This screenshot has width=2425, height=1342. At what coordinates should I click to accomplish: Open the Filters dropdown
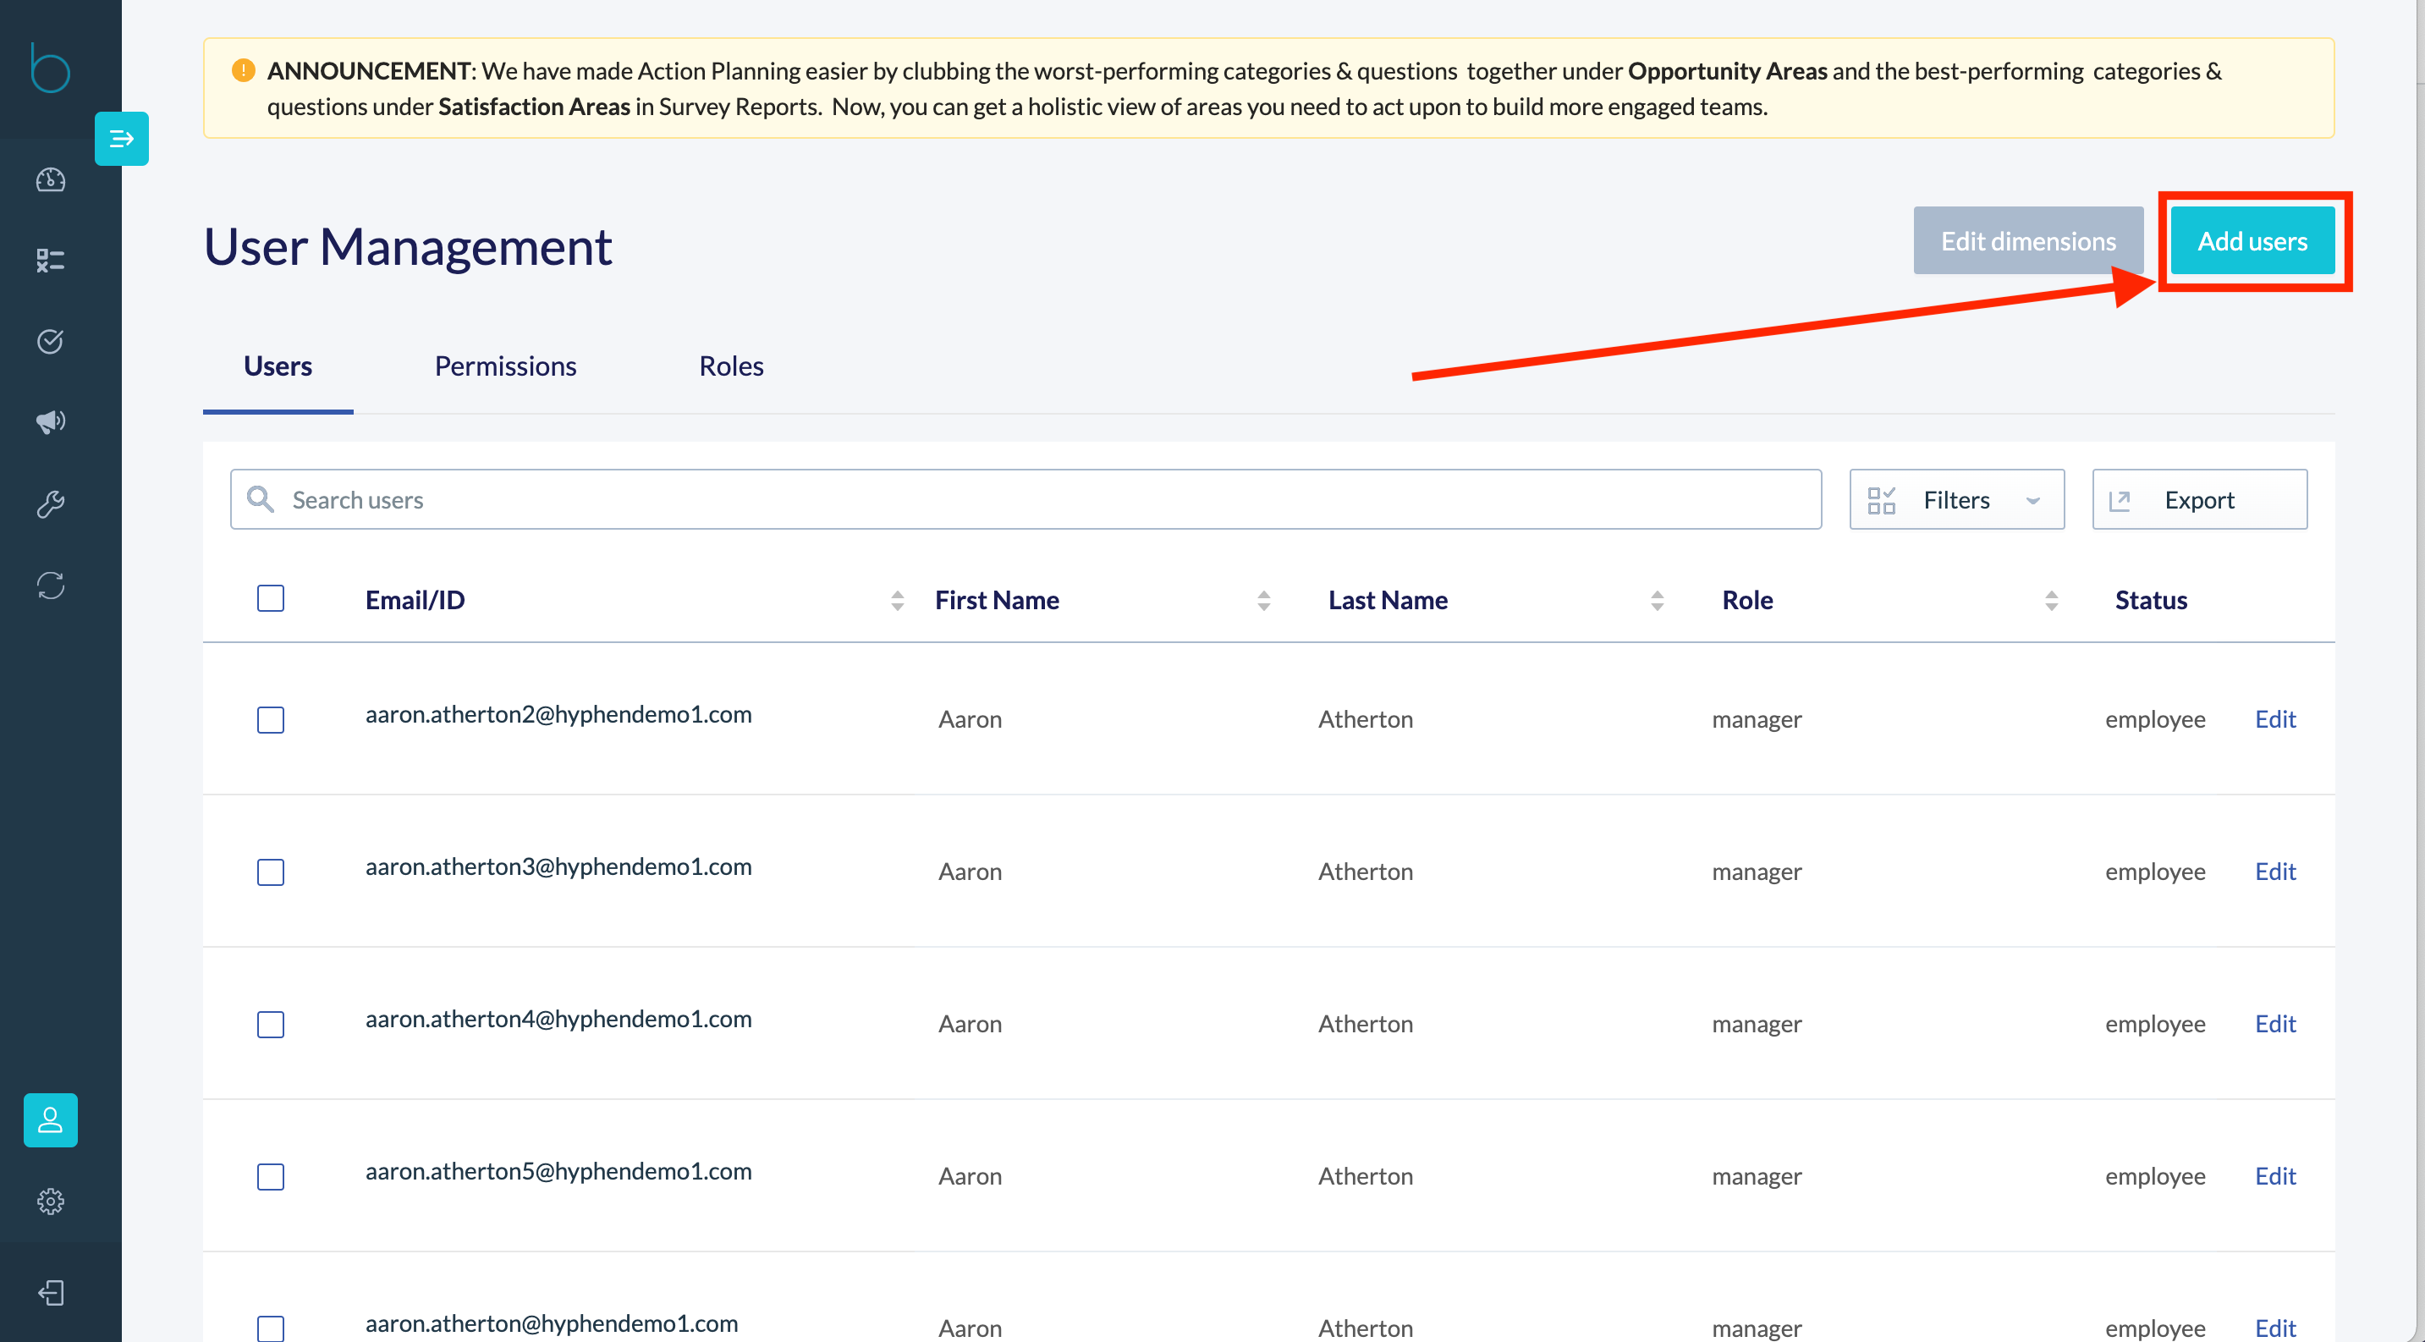[1956, 500]
